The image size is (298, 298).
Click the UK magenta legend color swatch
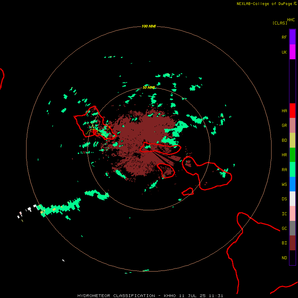pos(292,52)
